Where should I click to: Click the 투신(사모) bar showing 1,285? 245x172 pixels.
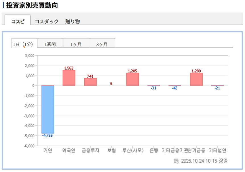point(133,79)
